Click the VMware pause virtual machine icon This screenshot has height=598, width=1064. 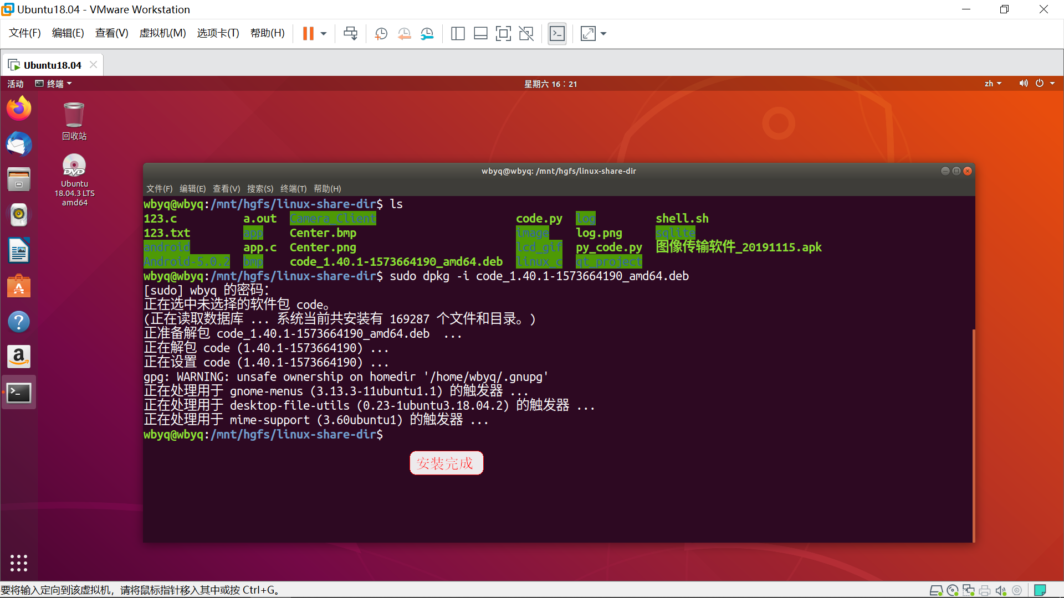(x=308, y=34)
